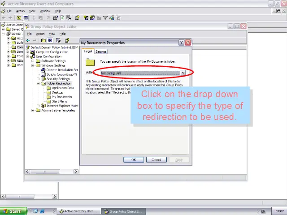This screenshot has width=287, height=215.
Task: Click left arrow on policy tree scrollbar
Action: point(27,171)
